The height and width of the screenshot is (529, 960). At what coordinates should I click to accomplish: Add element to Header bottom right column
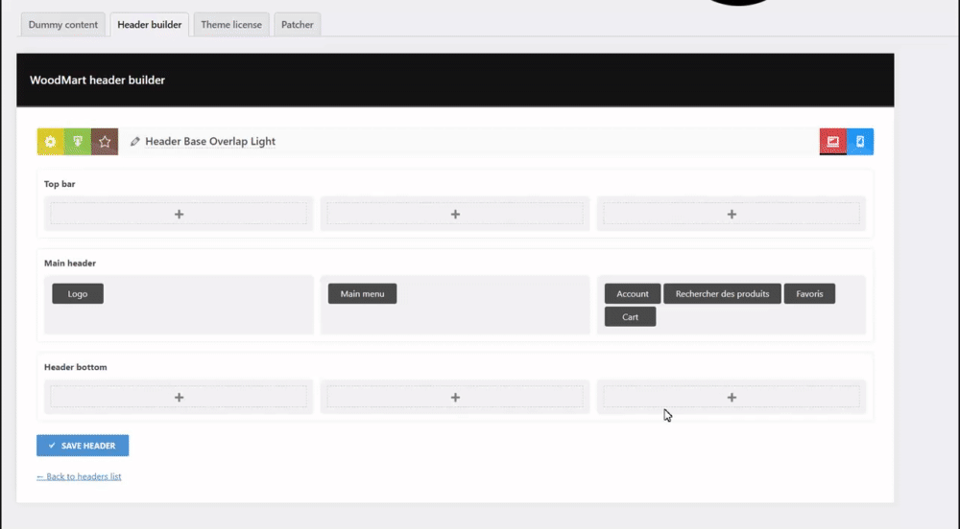click(x=732, y=397)
